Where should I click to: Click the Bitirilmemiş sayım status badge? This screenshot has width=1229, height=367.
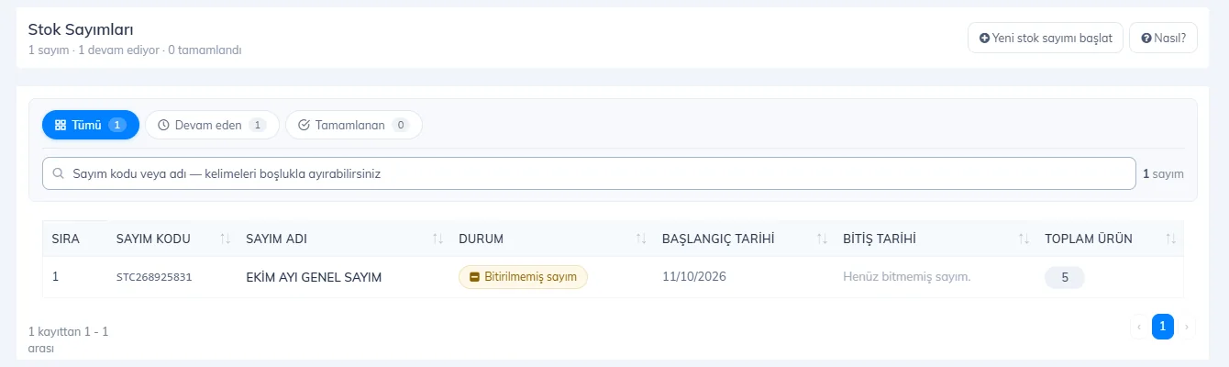coord(523,277)
